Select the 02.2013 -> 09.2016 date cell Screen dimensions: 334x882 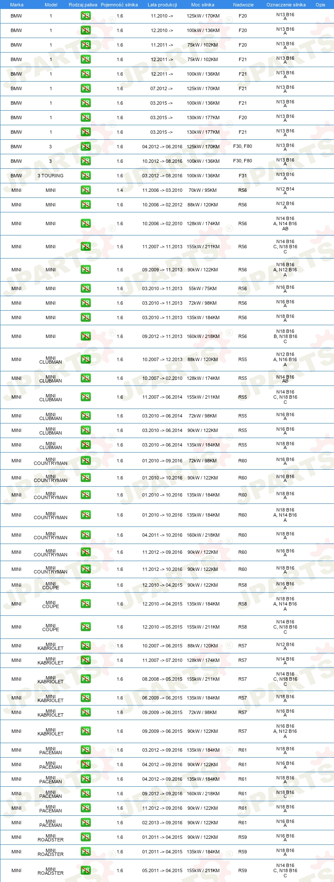162,823
